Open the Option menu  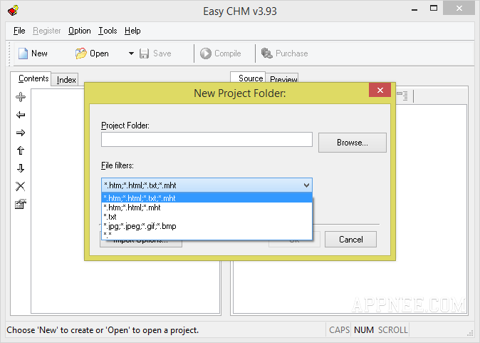pos(80,31)
